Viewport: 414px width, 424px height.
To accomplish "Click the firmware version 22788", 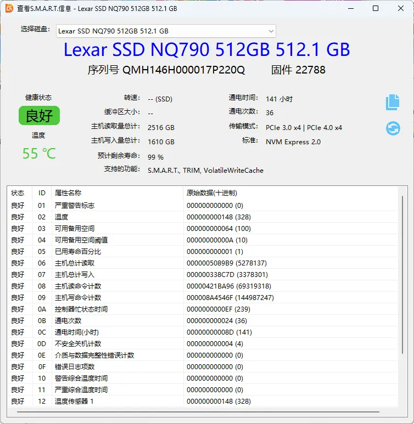I will point(310,70).
